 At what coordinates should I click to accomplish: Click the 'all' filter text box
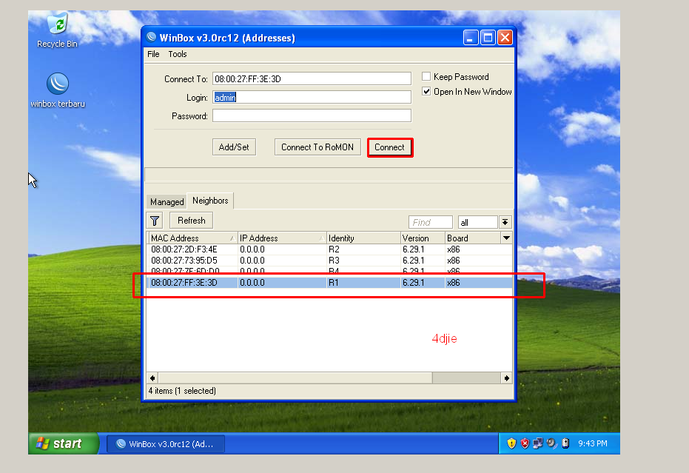[x=477, y=222]
